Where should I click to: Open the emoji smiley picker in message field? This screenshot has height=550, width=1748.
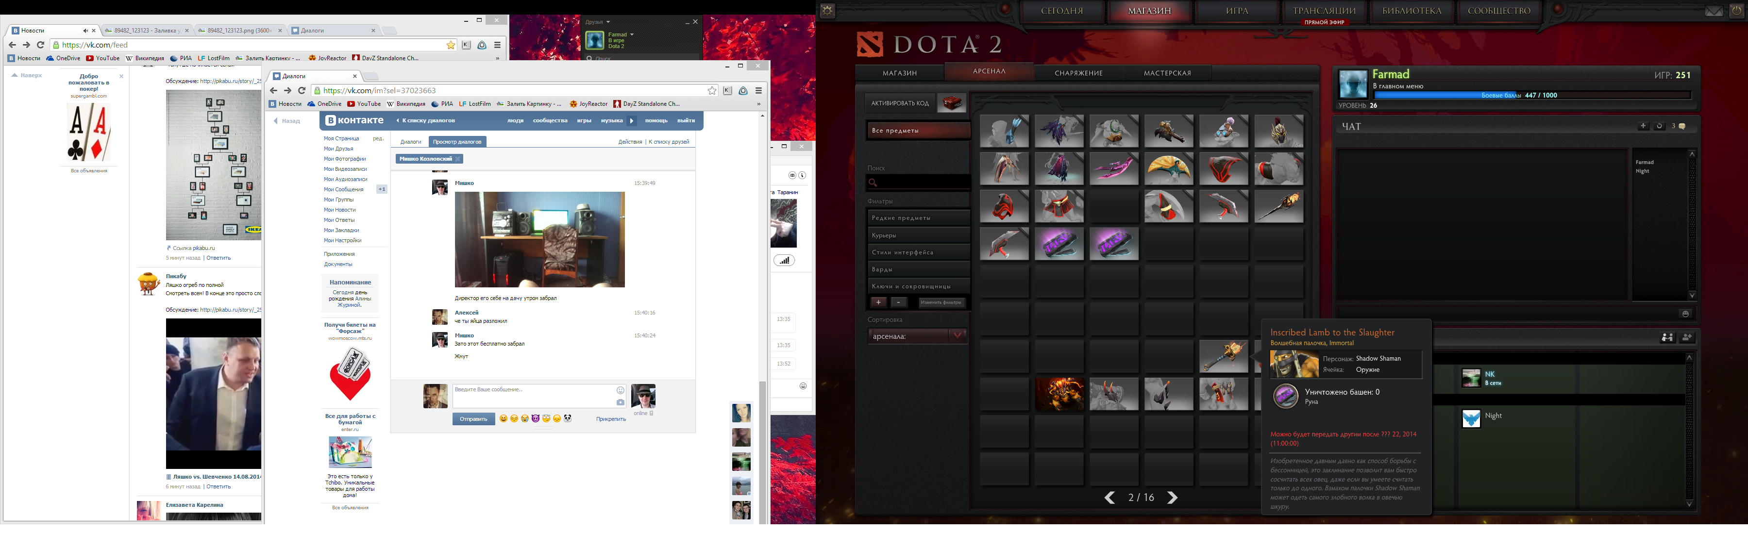[x=620, y=390]
